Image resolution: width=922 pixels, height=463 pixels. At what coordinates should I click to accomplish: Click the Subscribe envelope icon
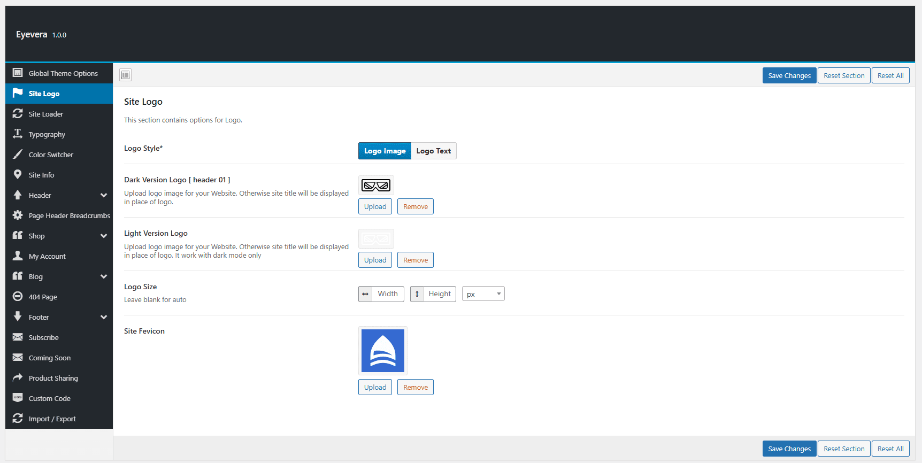click(18, 337)
